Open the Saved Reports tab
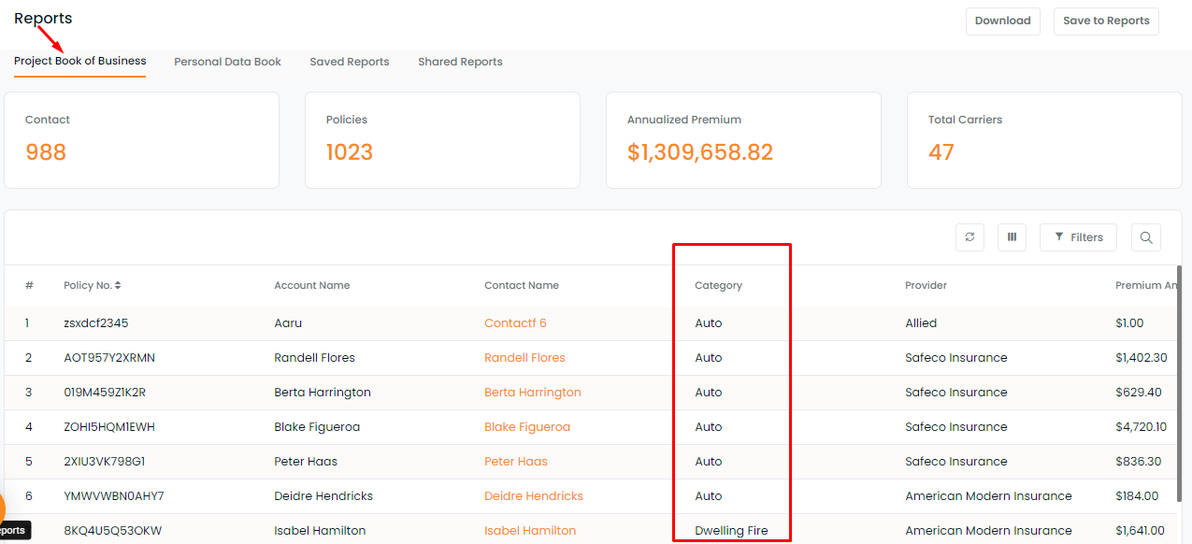Screen dimensions: 1192x544 [x=350, y=62]
